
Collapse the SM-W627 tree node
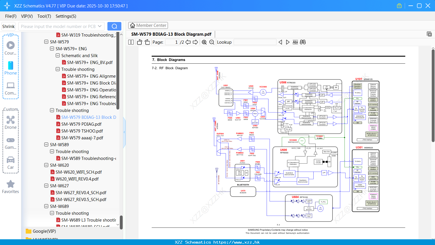46,186
